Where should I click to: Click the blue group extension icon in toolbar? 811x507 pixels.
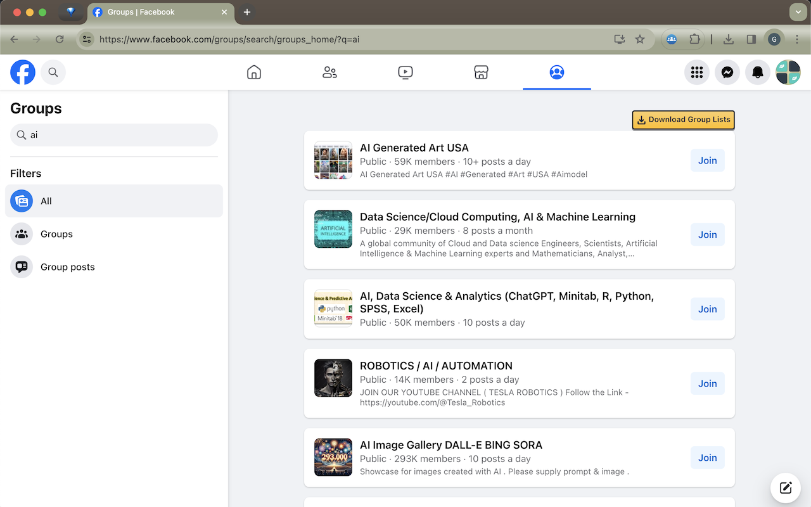pyautogui.click(x=672, y=39)
